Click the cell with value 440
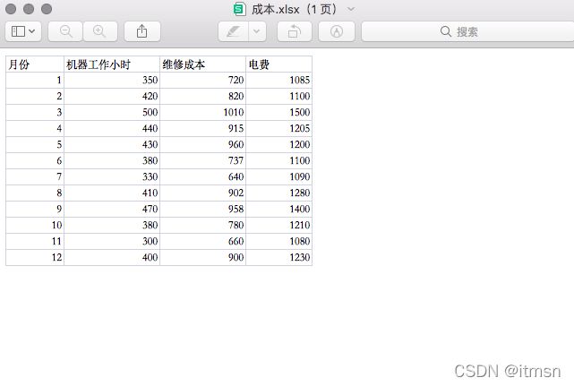 coord(112,129)
